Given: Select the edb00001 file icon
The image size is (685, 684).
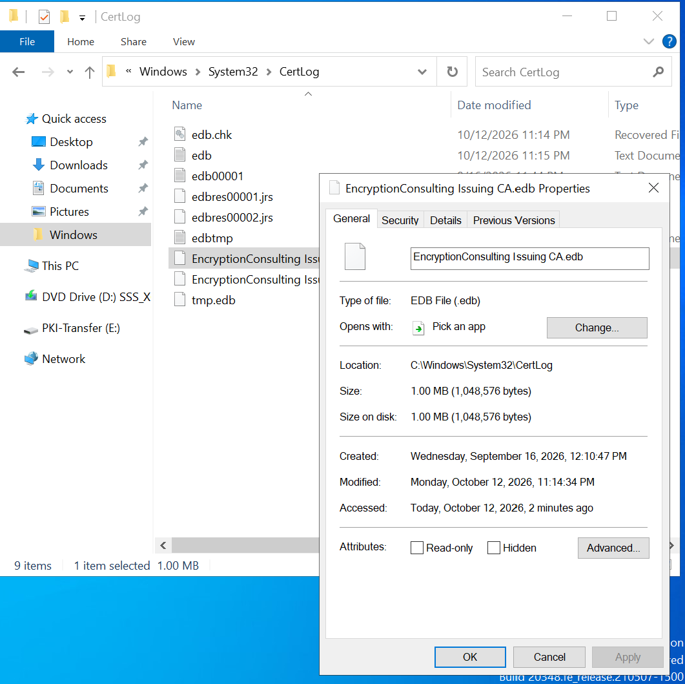Looking at the screenshot, I should pos(179,175).
